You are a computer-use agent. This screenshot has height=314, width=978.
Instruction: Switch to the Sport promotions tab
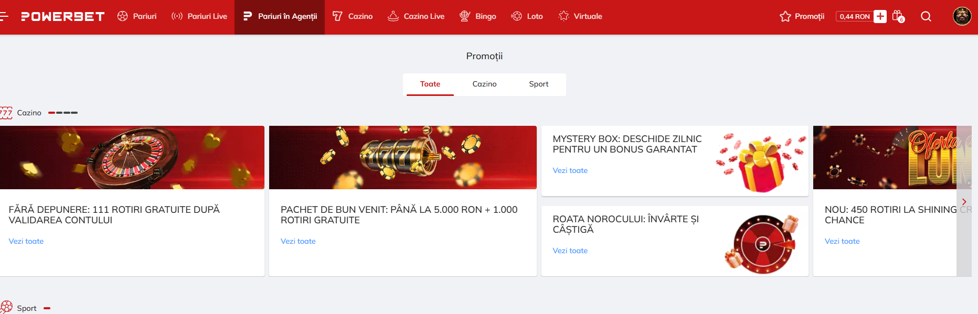point(539,84)
